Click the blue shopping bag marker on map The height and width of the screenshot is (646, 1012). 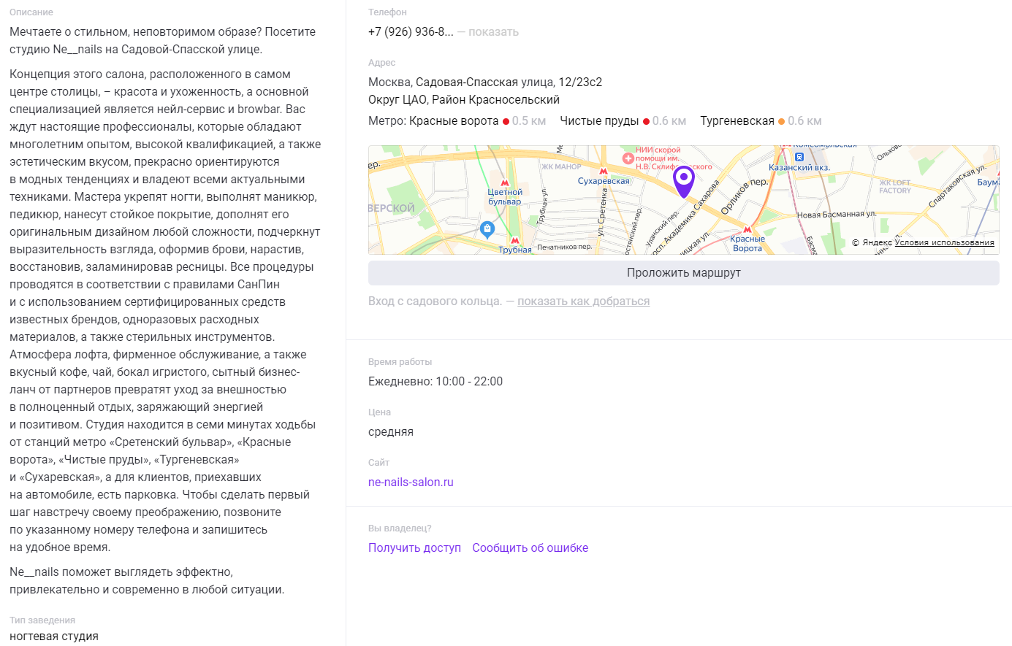point(487,230)
